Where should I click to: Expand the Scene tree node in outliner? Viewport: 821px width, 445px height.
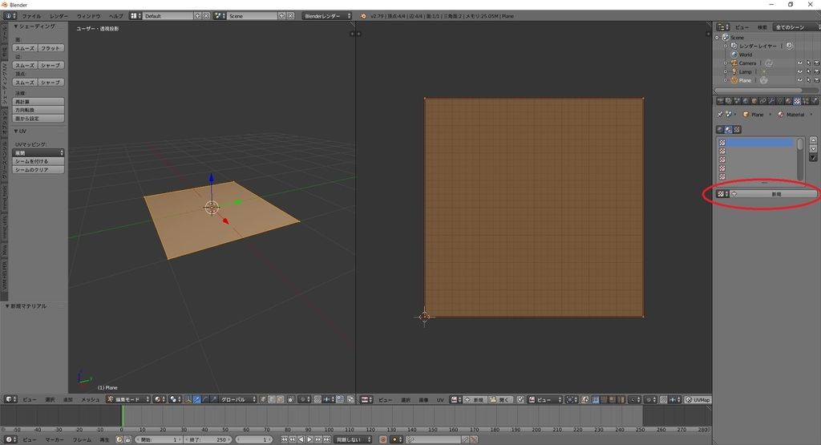tap(718, 38)
